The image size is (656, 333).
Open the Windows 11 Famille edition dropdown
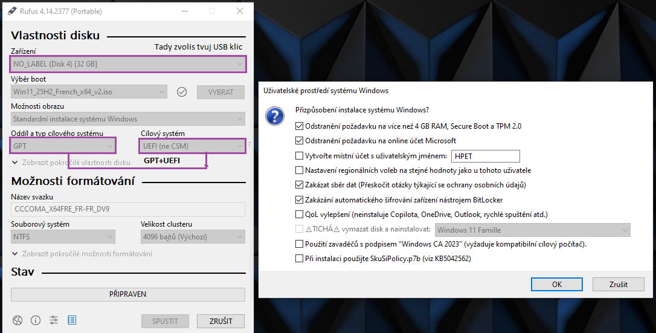click(x=533, y=230)
